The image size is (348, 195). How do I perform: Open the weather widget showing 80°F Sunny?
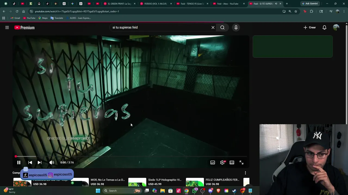tap(10, 191)
